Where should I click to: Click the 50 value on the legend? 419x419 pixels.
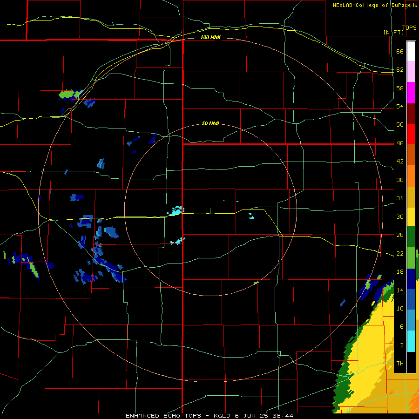coord(400,125)
